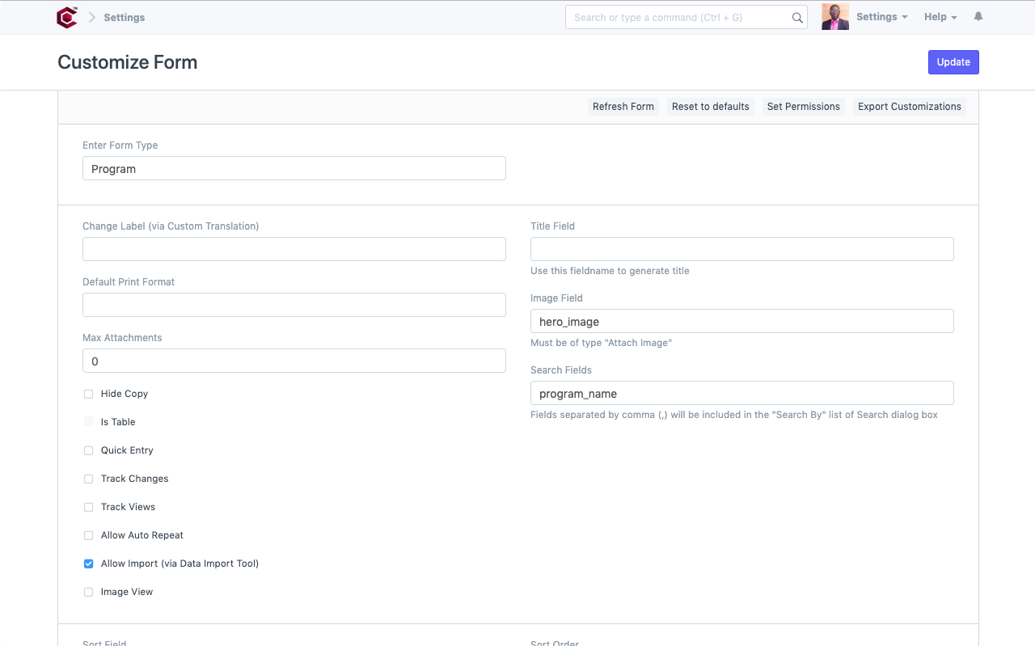
Task: Enable the Hide Copy checkbox
Action: coord(88,394)
